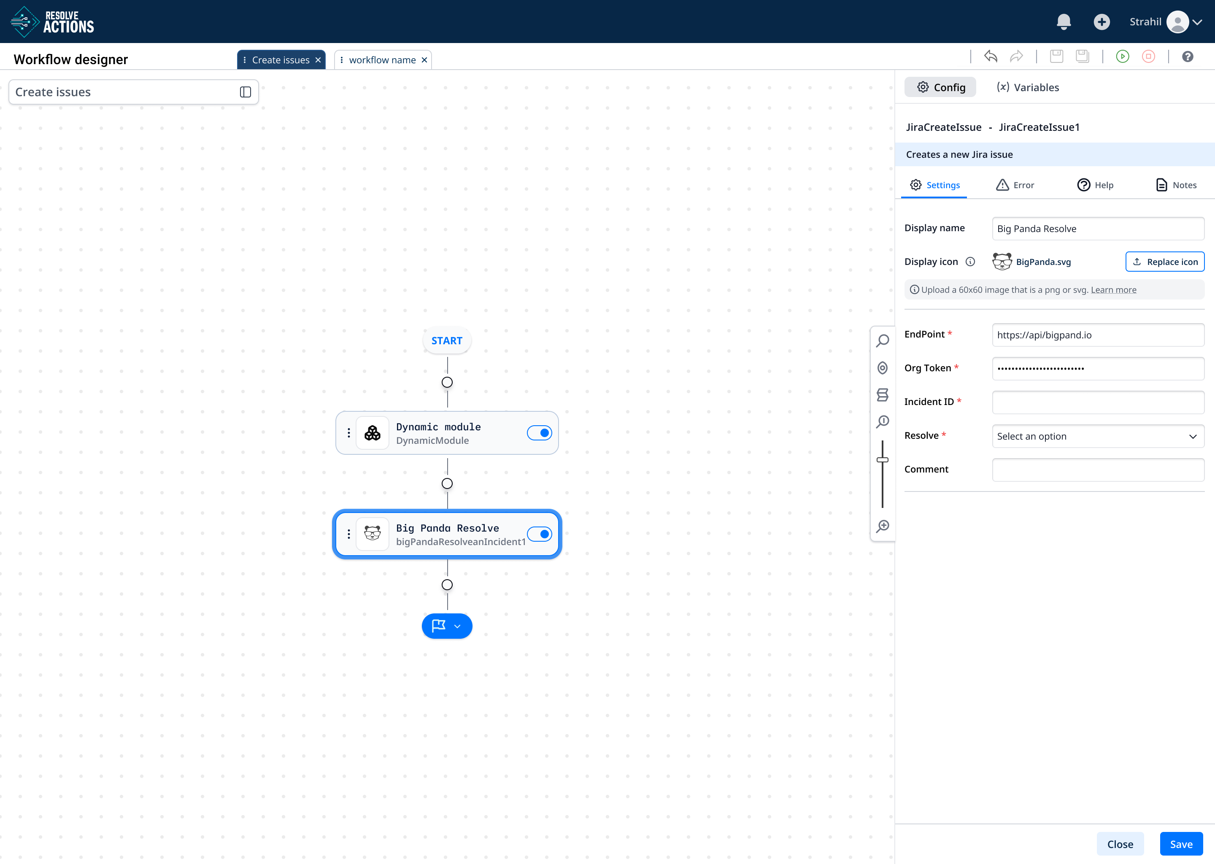The height and width of the screenshot is (864, 1215).
Task: Click the zoom in magnifier icon
Action: [883, 526]
